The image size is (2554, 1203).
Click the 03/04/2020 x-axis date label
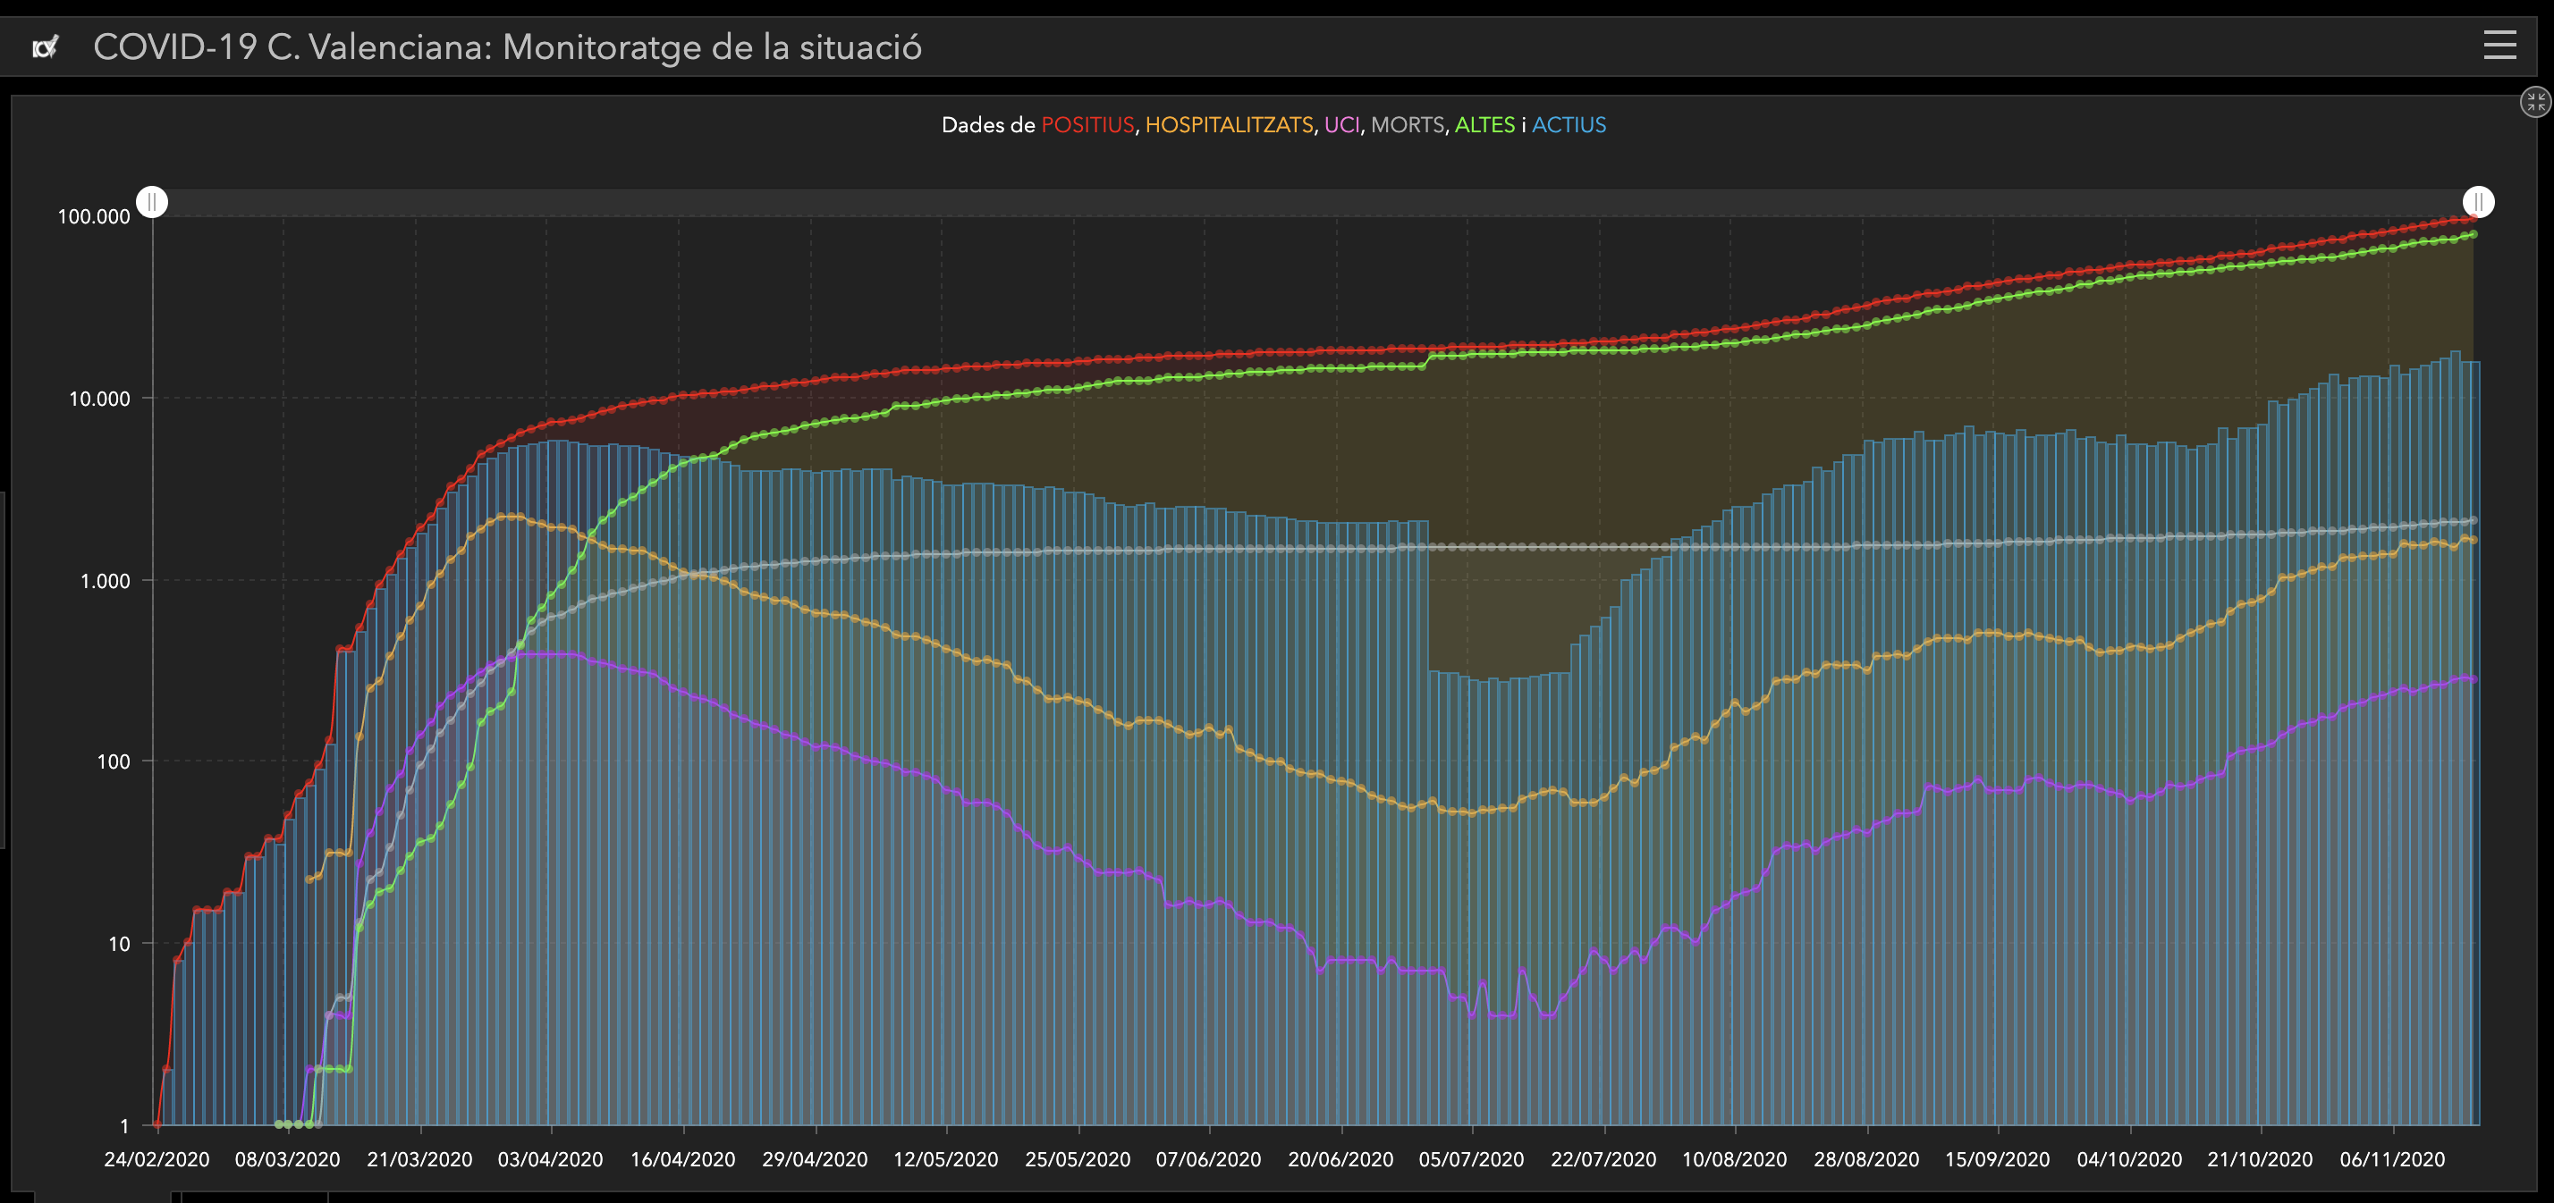click(x=550, y=1159)
